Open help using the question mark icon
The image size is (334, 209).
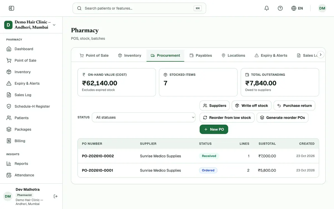pos(280,8)
